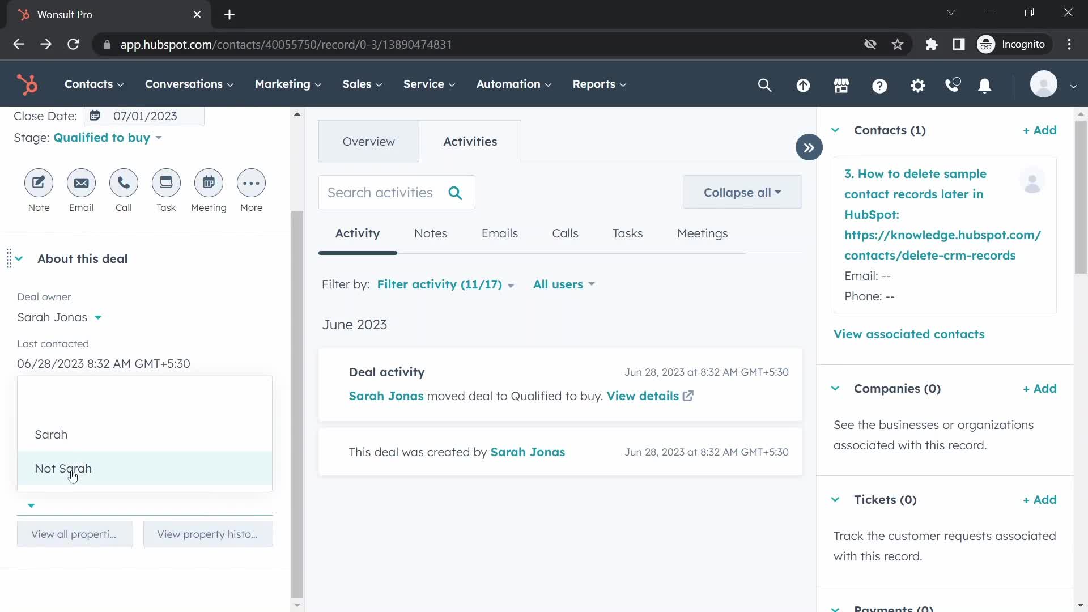Collapse the Contacts (1) section
The width and height of the screenshot is (1088, 612).
(835, 130)
